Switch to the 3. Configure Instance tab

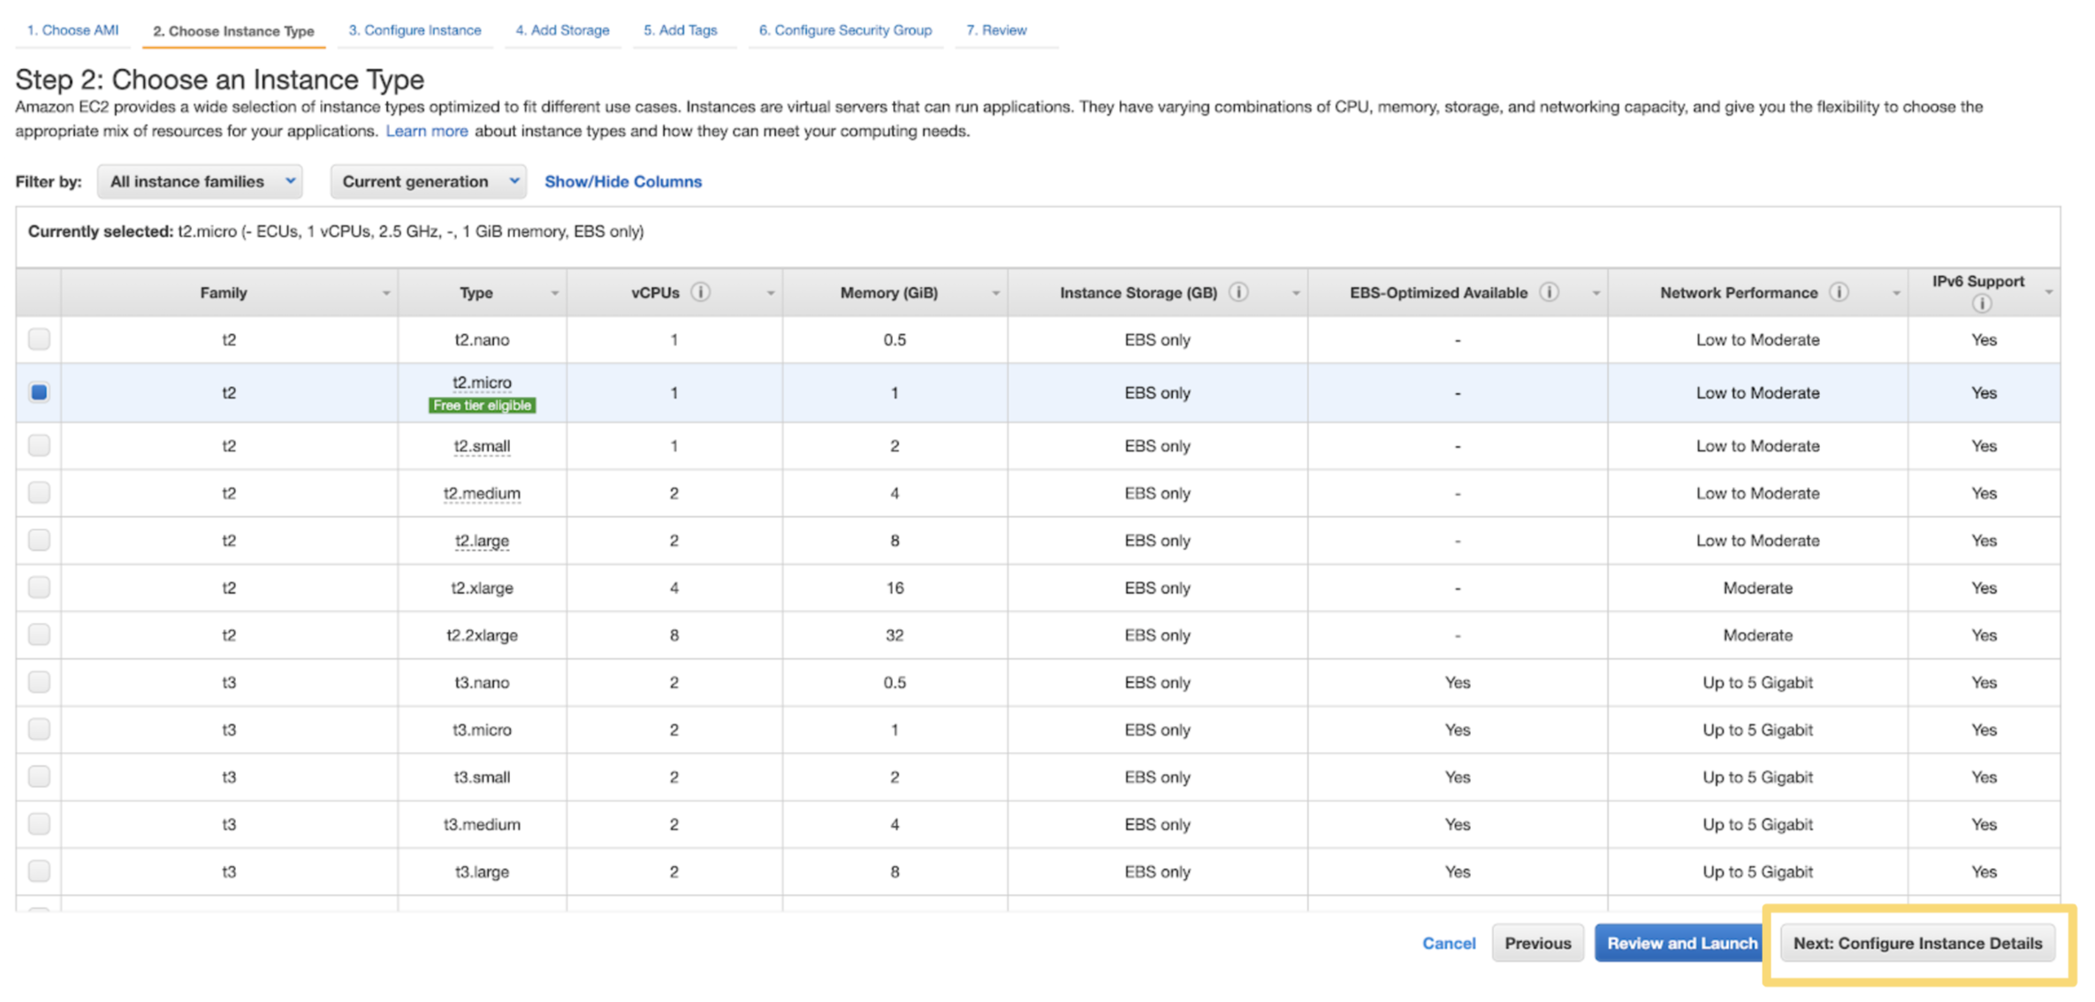(415, 30)
